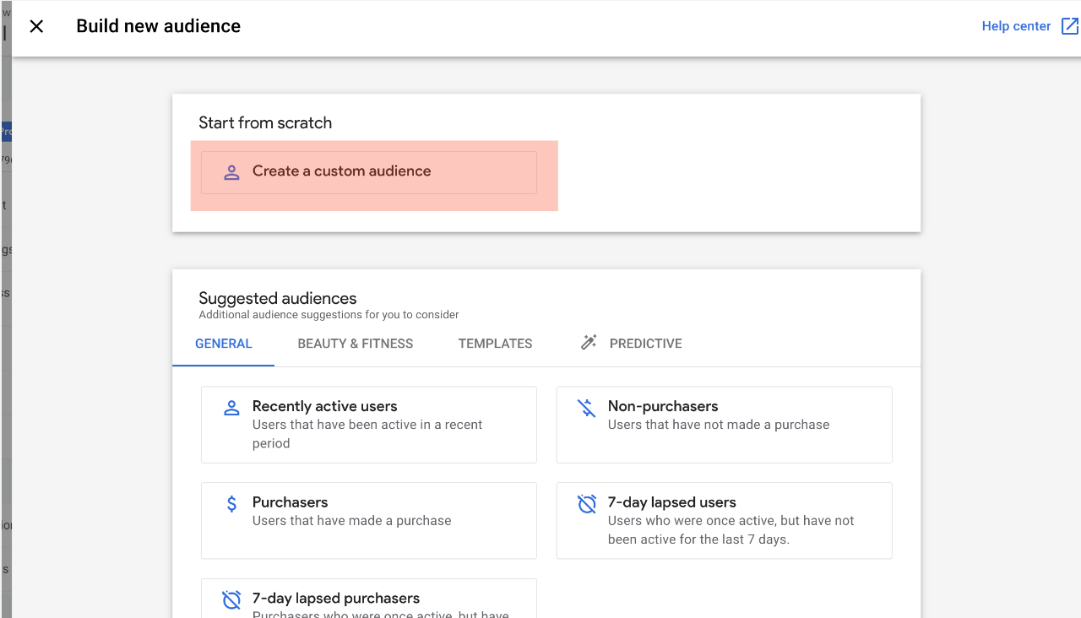1081x618 pixels.
Task: Create a custom audience from scratch
Action: click(x=369, y=171)
